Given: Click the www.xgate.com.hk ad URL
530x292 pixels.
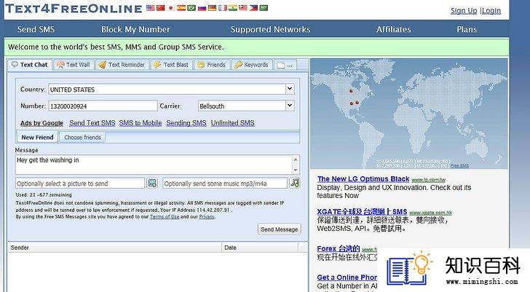Looking at the screenshot, I should click(431, 213).
